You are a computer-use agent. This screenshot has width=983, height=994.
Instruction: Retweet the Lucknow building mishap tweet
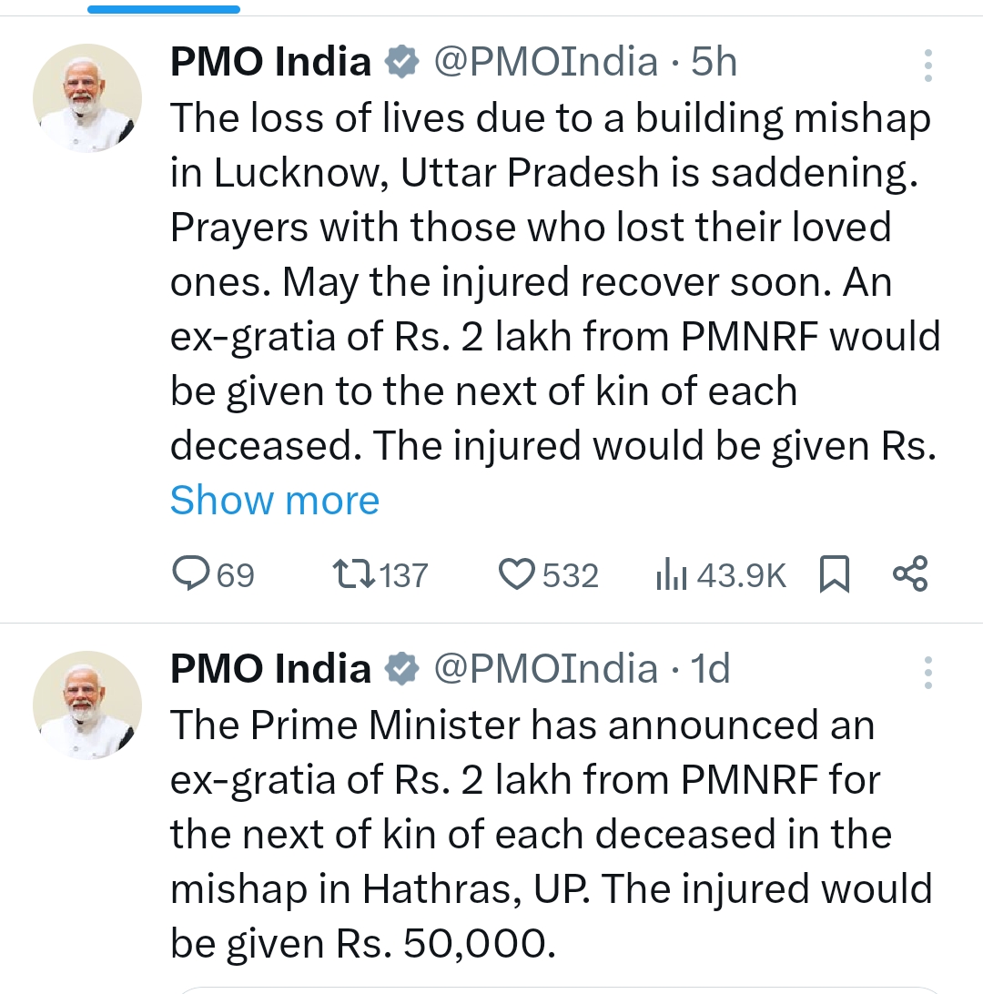(351, 574)
